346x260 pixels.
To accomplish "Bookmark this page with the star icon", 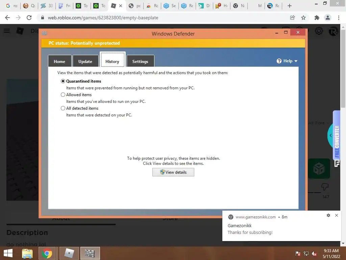I will click(x=303, y=18).
